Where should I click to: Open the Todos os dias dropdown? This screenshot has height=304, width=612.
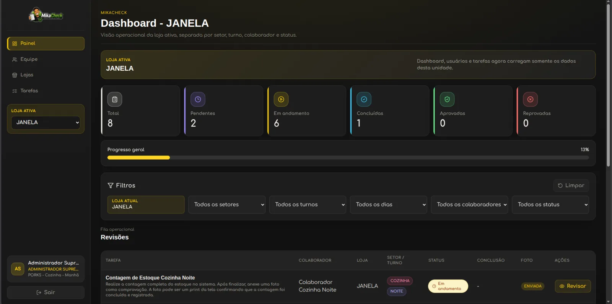pos(389,205)
